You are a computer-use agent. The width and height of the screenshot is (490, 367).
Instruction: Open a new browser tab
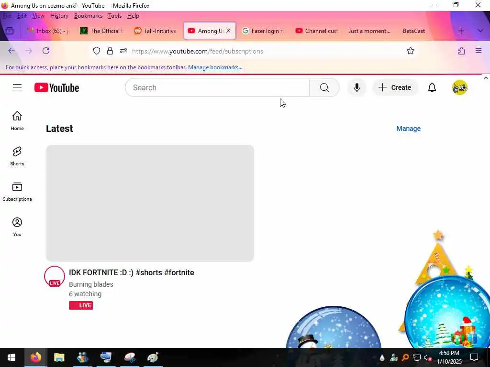(461, 31)
